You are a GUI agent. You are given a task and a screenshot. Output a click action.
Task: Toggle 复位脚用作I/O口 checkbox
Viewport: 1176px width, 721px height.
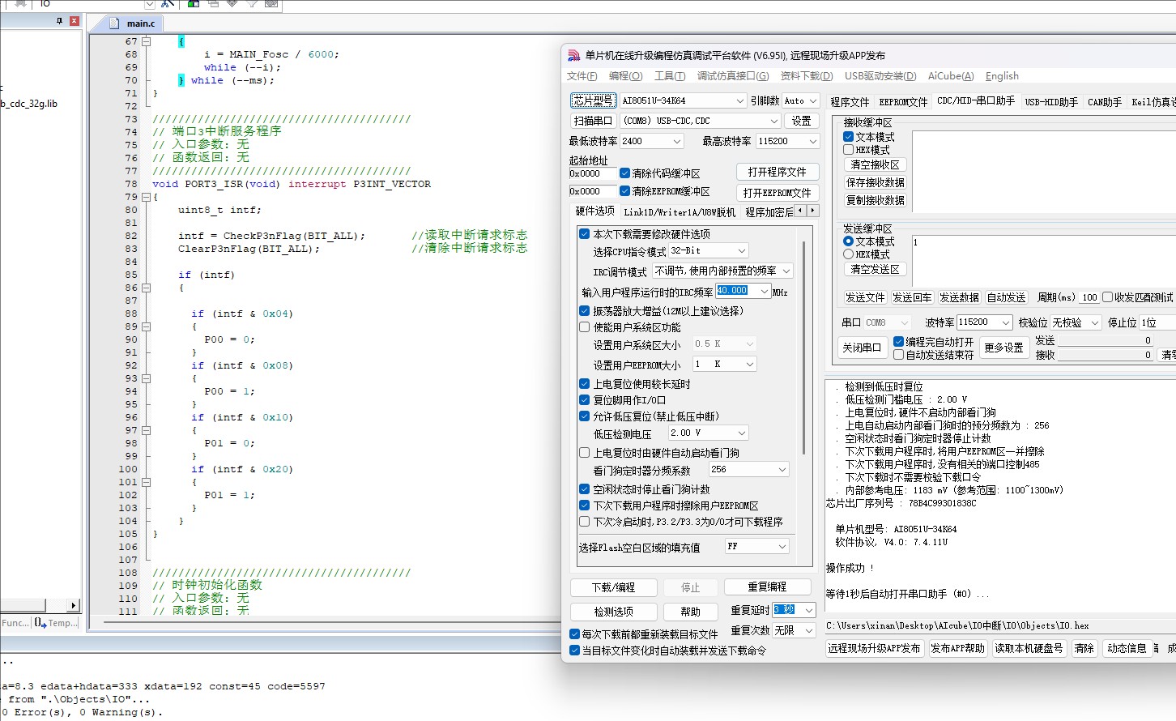tap(584, 400)
